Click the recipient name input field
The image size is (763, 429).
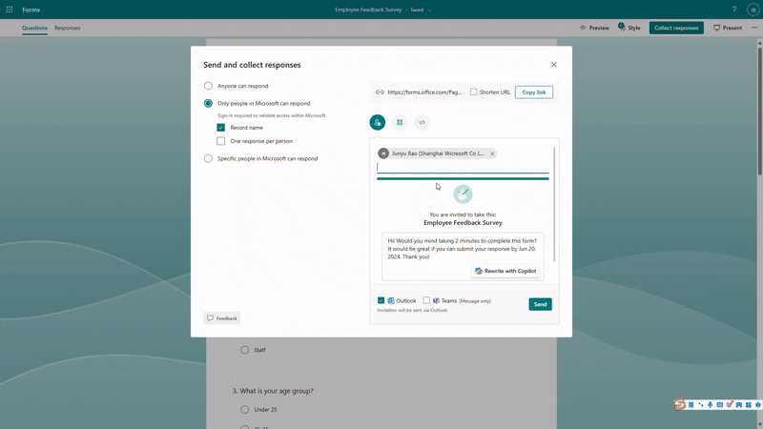(462, 167)
